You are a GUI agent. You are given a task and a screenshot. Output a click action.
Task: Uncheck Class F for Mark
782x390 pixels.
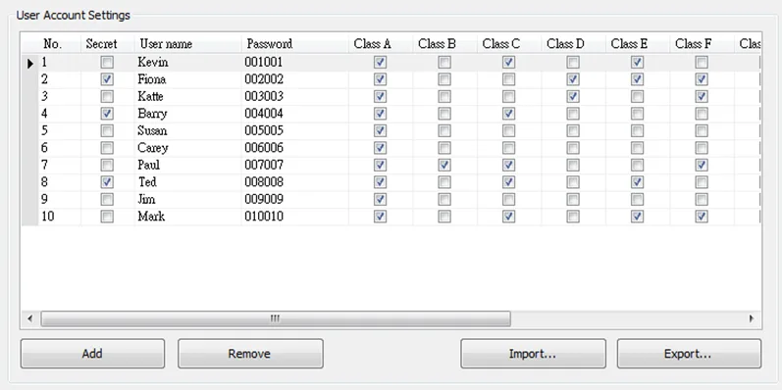[x=702, y=217]
